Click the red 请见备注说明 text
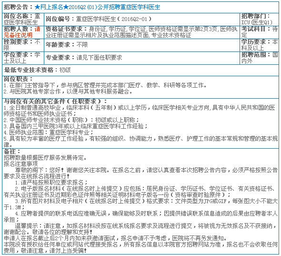Image resolution: width=281 pixels, height=256 pixels. click(x=22, y=32)
